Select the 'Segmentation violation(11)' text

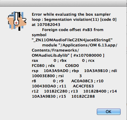[x=71, y=20]
